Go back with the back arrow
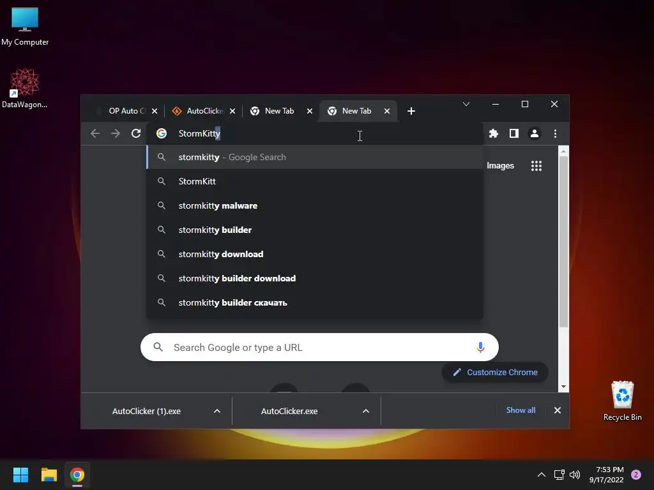Viewport: 654px width, 490px height. coord(95,133)
